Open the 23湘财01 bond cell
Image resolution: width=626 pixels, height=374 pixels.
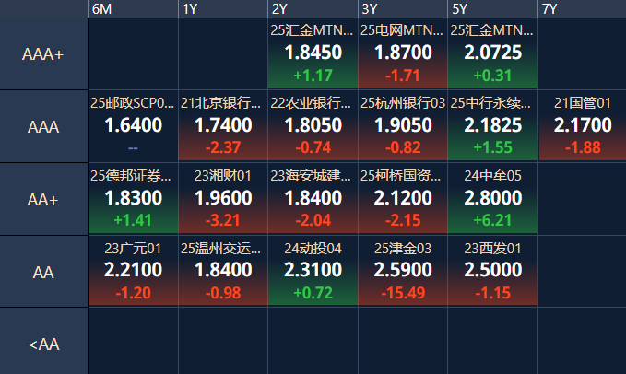pyautogui.click(x=223, y=199)
